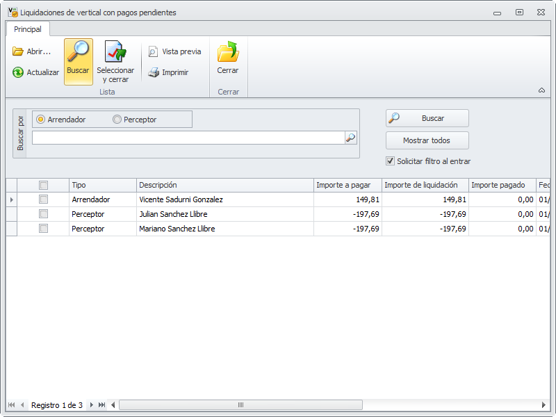Check the box for Julian Sanchez Llibre

(43, 214)
